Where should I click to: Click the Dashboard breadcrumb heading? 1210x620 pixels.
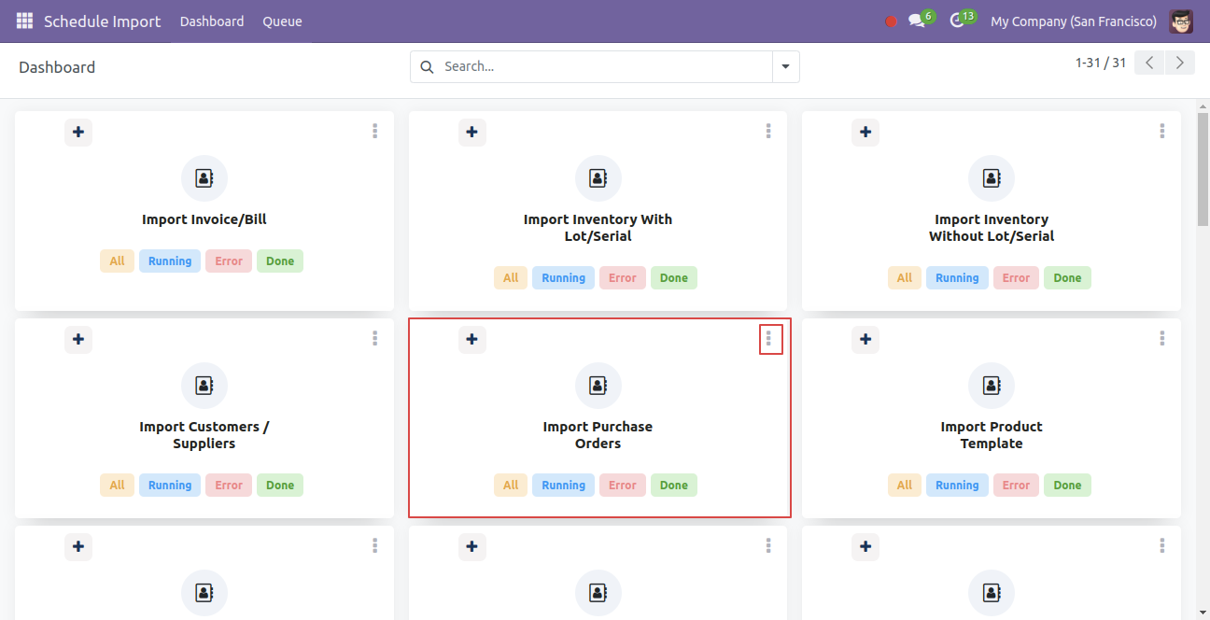tap(57, 67)
